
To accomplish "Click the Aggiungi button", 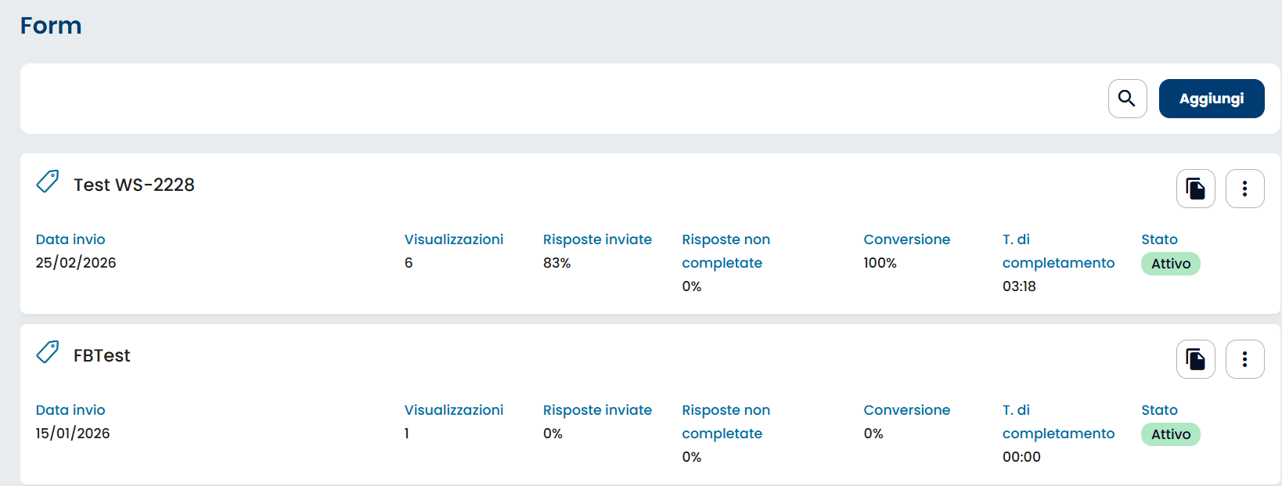I will tap(1212, 99).
